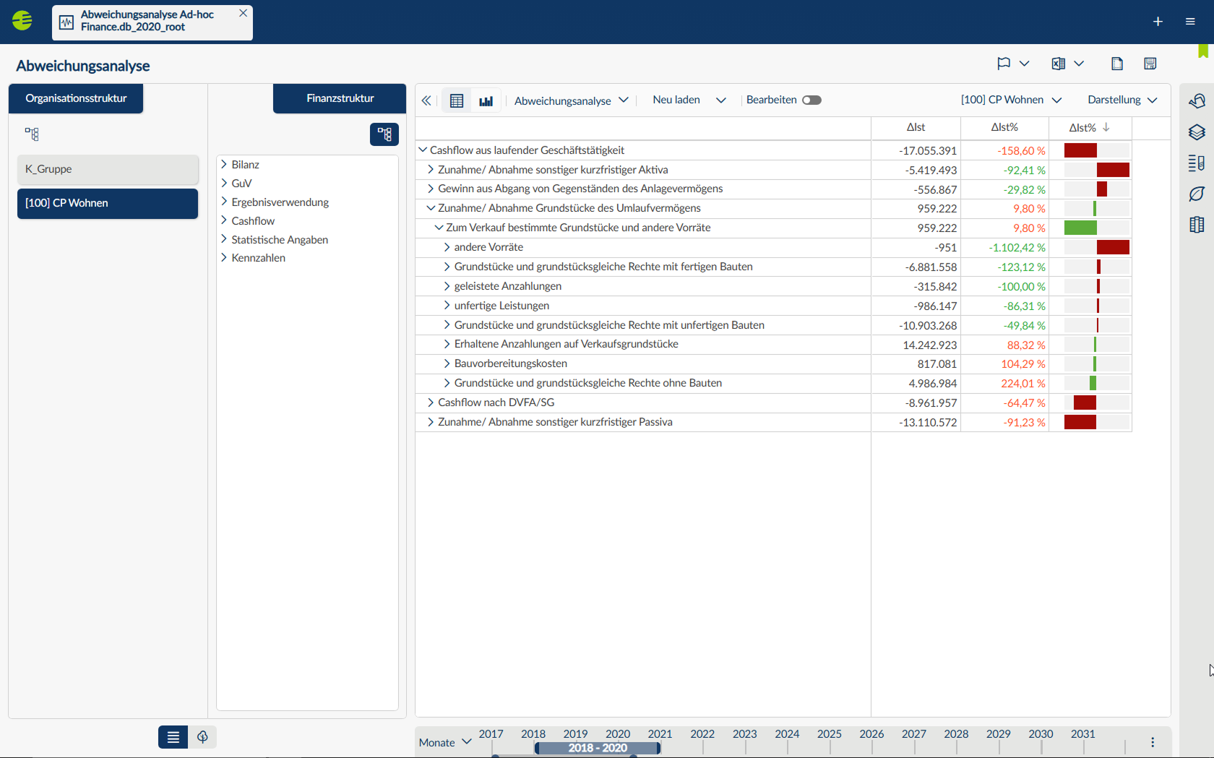Screen dimensions: 1214x758
Task: Expand geleistete Anzahlungen row
Action: (x=447, y=286)
